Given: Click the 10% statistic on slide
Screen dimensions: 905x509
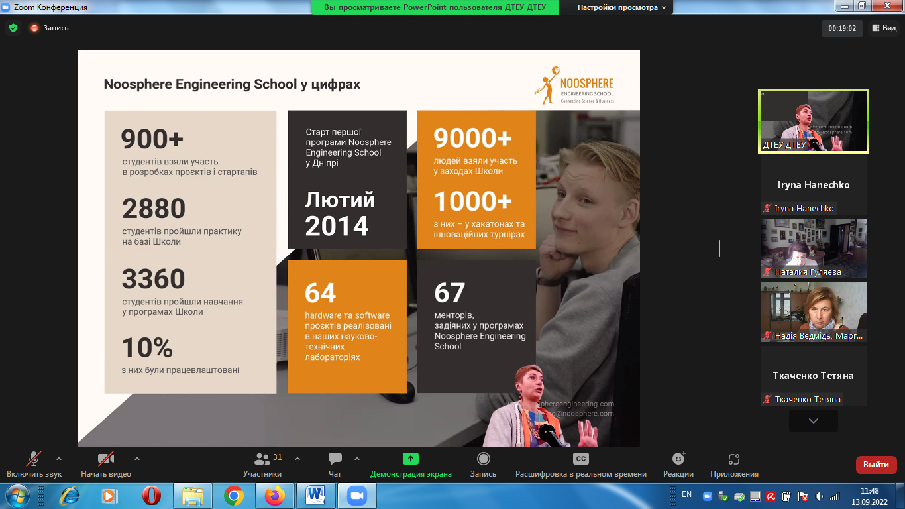Looking at the screenshot, I should pos(147,348).
